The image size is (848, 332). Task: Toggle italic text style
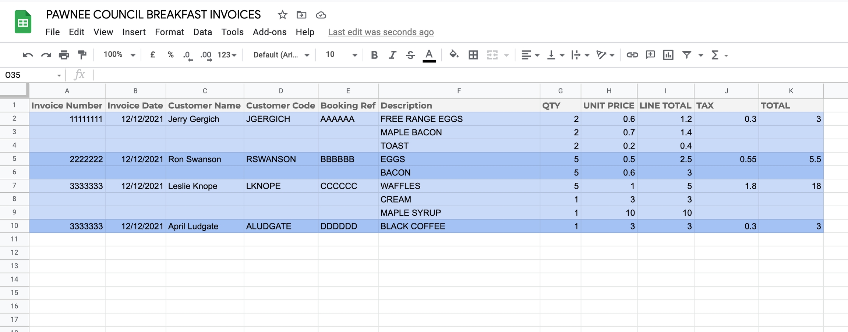[392, 55]
